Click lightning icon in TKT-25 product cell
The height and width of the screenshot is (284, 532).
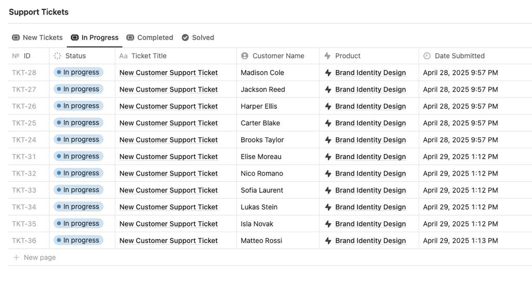[328, 123]
